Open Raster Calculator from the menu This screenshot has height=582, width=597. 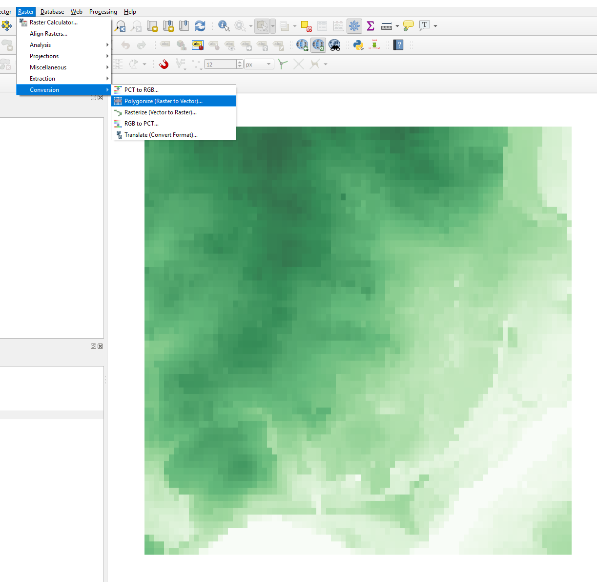pos(53,22)
